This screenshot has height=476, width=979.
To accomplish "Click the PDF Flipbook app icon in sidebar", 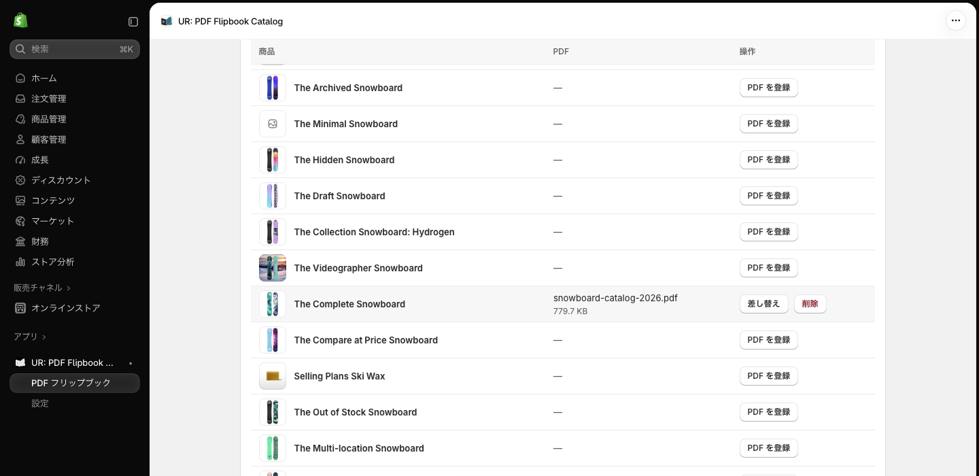I will point(20,362).
